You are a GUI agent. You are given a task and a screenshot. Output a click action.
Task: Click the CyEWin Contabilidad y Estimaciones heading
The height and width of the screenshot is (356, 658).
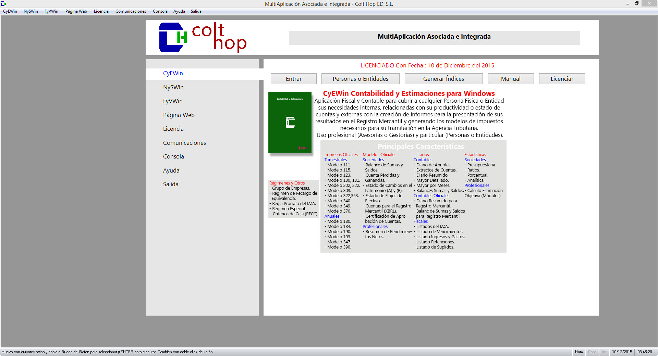409,93
